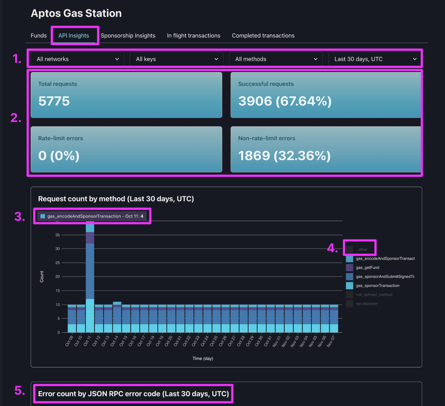The image size is (445, 406).
Task: Click the Time (day) axis label
Action: pos(203,359)
